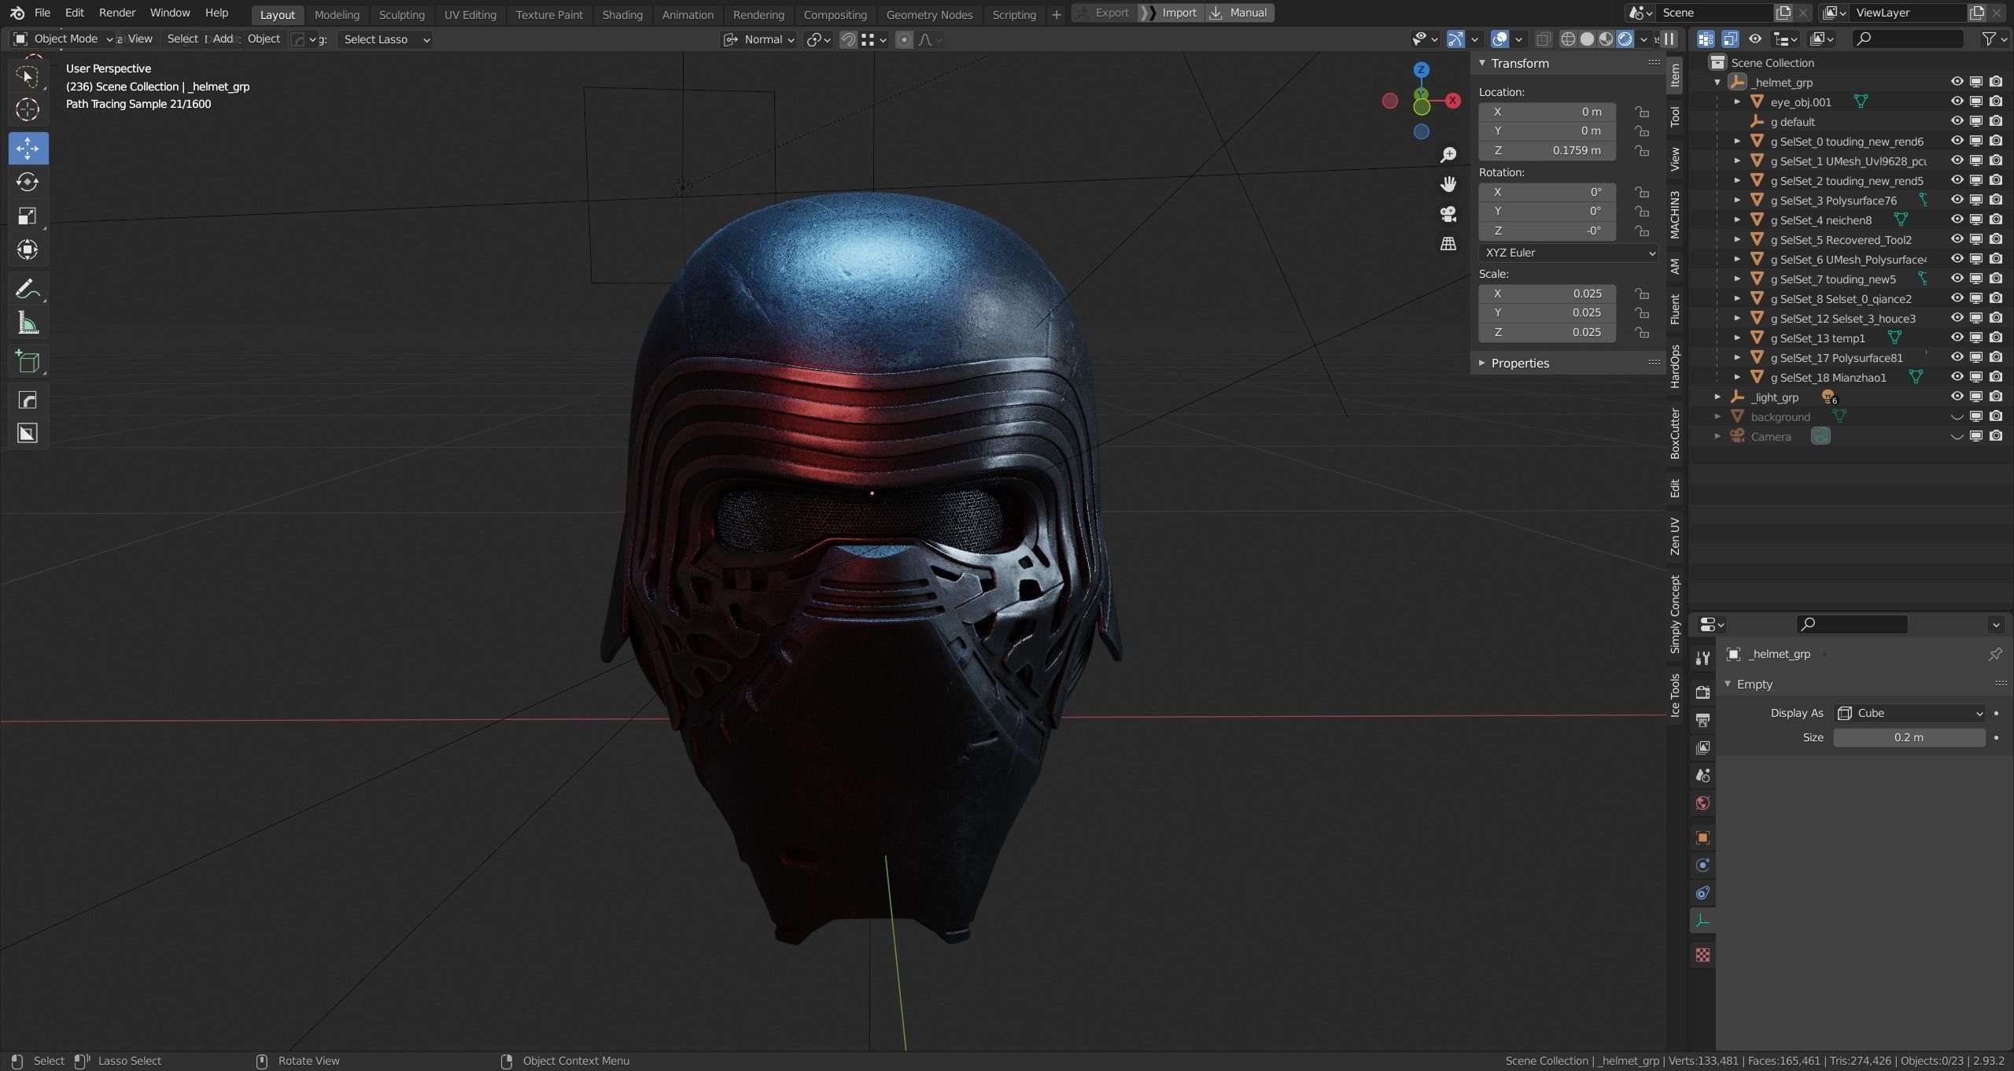This screenshot has height=1071, width=2014.
Task: Click the zoom viewport magnifier icon
Action: point(1448,154)
